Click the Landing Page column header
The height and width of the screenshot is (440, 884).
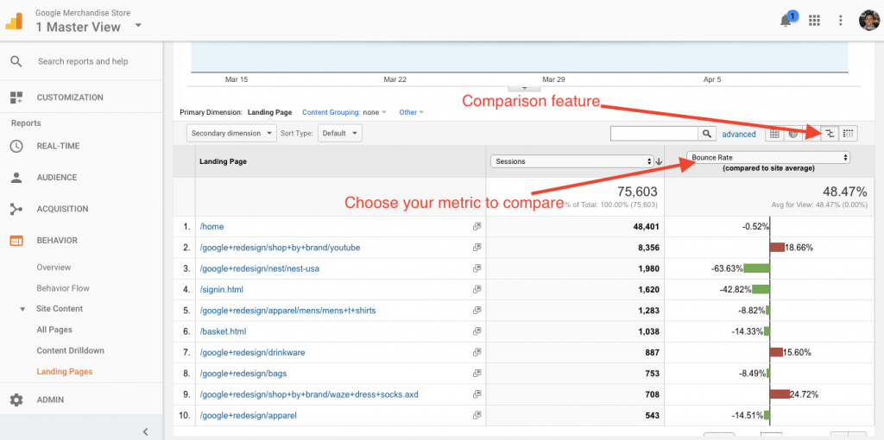223,161
